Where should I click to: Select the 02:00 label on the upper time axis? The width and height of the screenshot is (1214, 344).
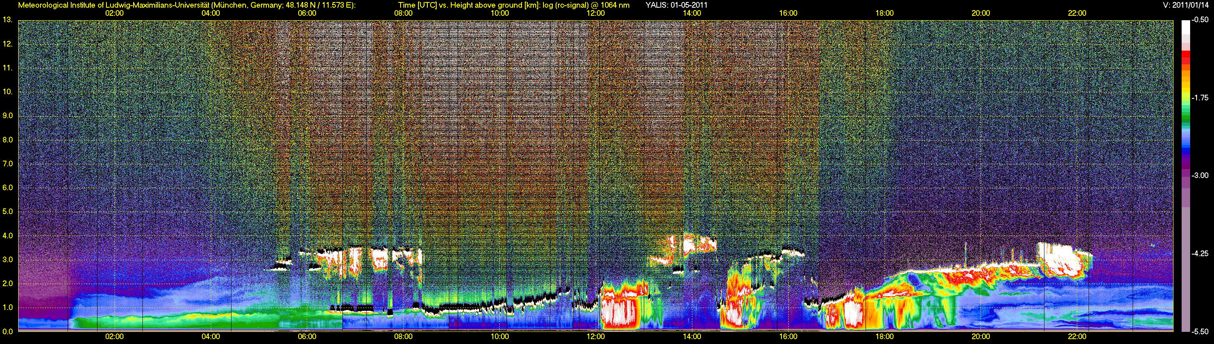tap(115, 13)
